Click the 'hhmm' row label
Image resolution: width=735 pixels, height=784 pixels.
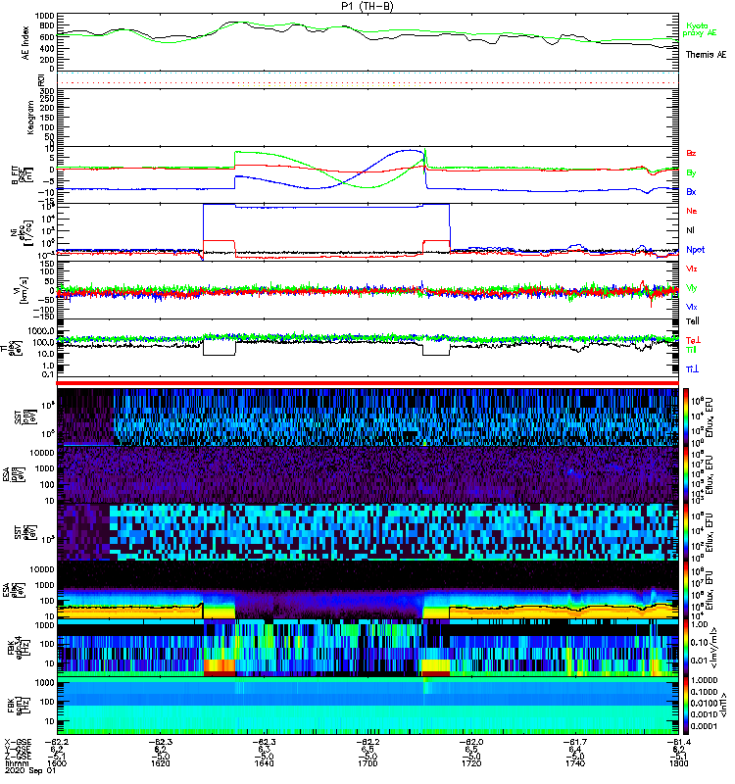click(15, 763)
